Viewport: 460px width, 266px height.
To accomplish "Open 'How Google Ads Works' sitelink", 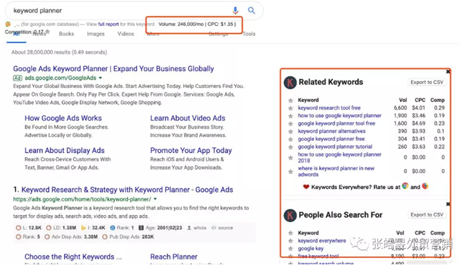I will click(63, 118).
